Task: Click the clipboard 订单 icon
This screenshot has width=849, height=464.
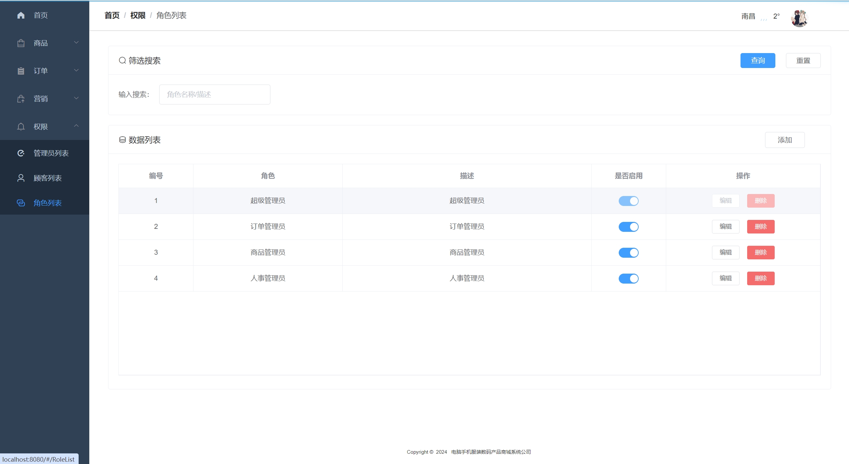Action: [21, 71]
